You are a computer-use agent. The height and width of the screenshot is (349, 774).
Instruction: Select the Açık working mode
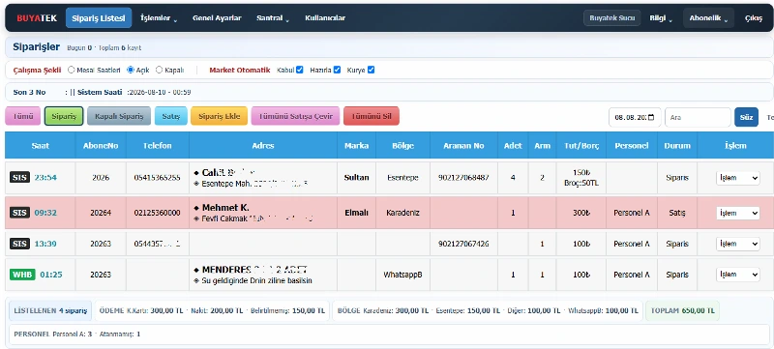tap(131, 70)
